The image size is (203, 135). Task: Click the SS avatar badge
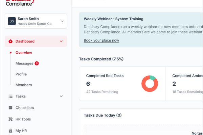12,21
